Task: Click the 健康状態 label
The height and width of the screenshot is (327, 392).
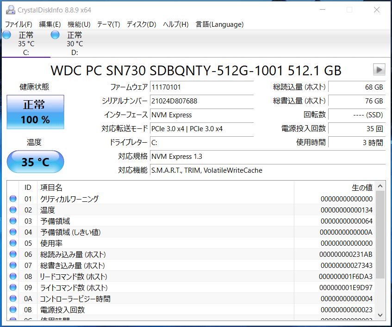Action: click(34, 87)
